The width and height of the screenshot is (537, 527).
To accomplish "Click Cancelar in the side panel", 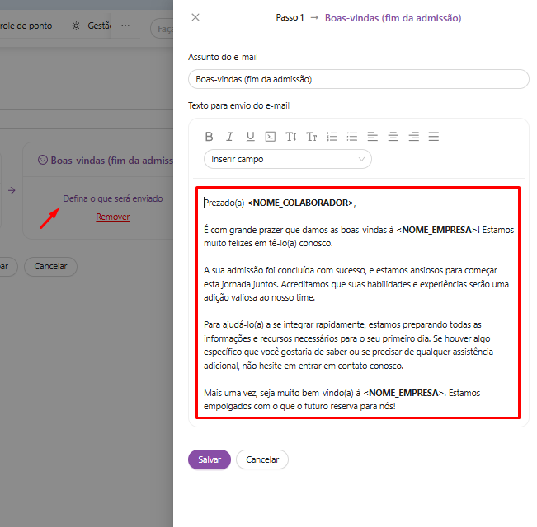I will click(x=262, y=459).
